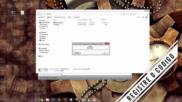Click the Explorer back navigation arrow
The height and width of the screenshot is (102, 182).
pyautogui.click(x=38, y=14)
